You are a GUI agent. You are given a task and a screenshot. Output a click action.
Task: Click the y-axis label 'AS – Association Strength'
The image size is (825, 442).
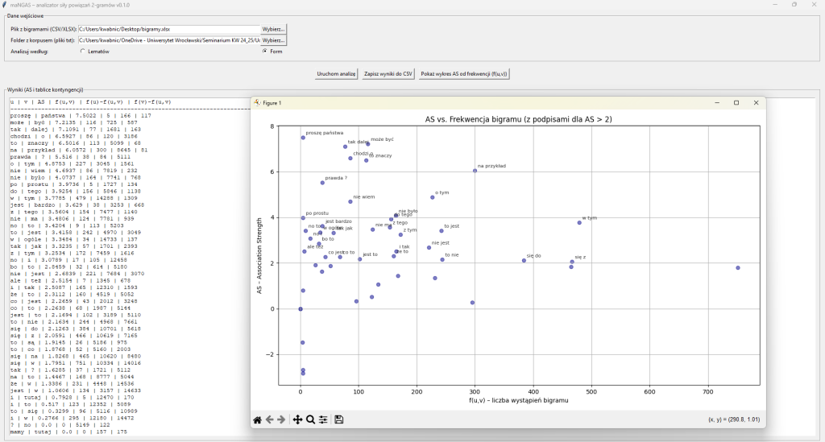pyautogui.click(x=259, y=255)
